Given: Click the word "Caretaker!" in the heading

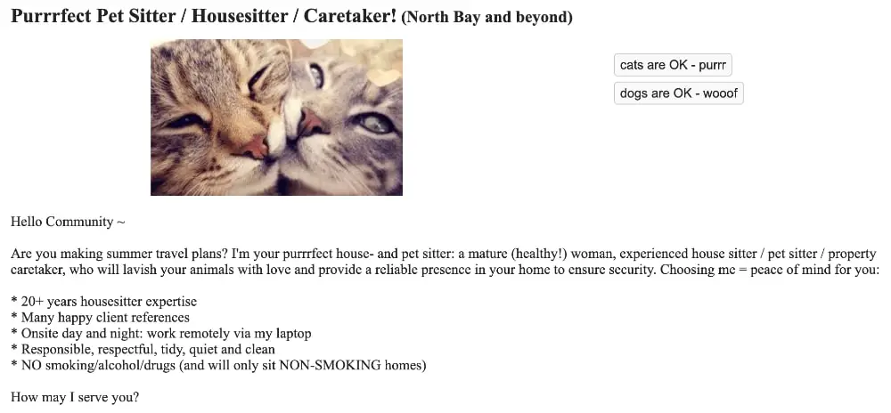Looking at the screenshot, I should tap(350, 16).
